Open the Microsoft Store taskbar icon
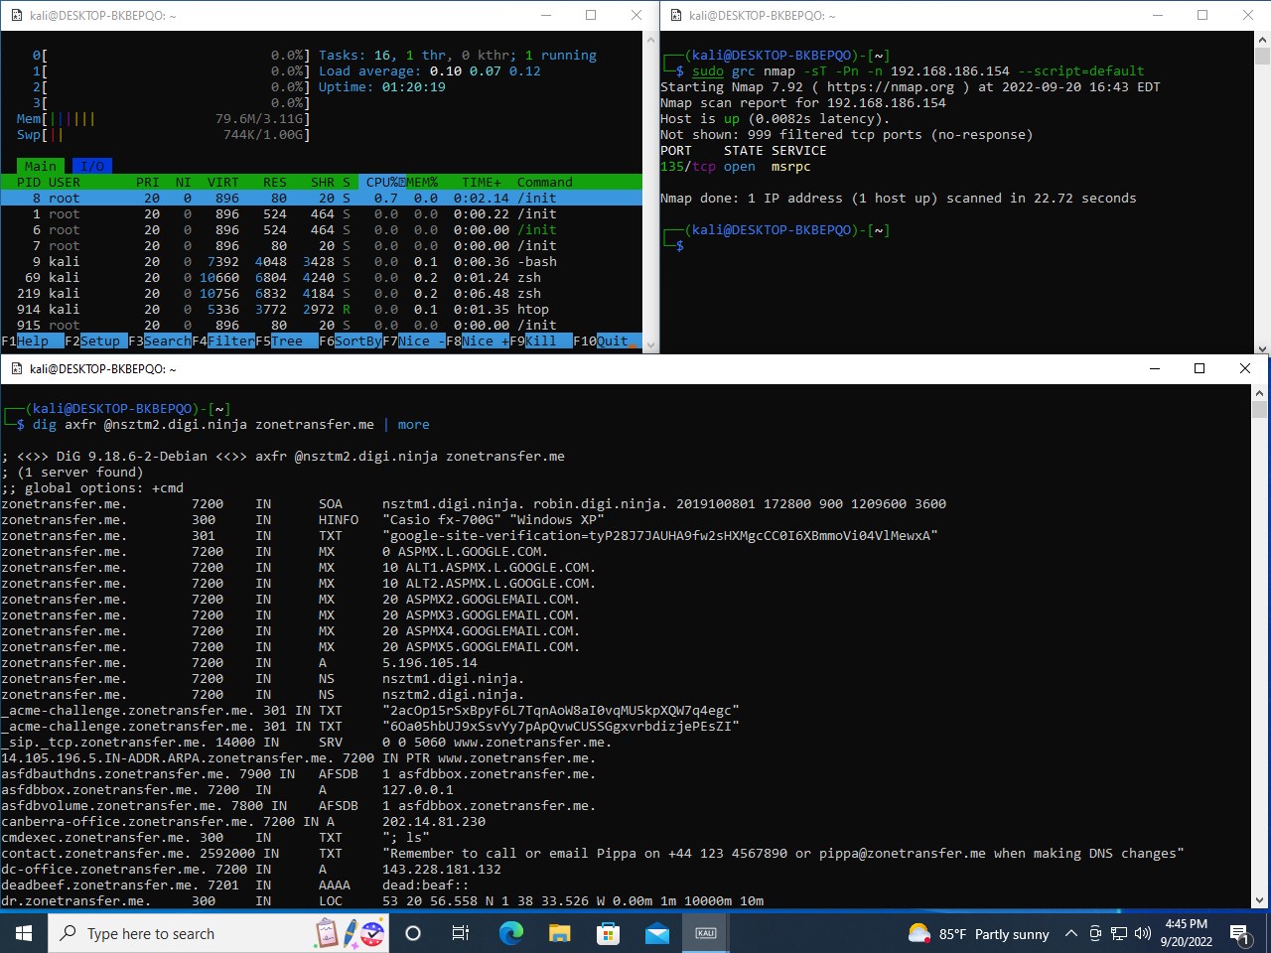 pos(608,933)
